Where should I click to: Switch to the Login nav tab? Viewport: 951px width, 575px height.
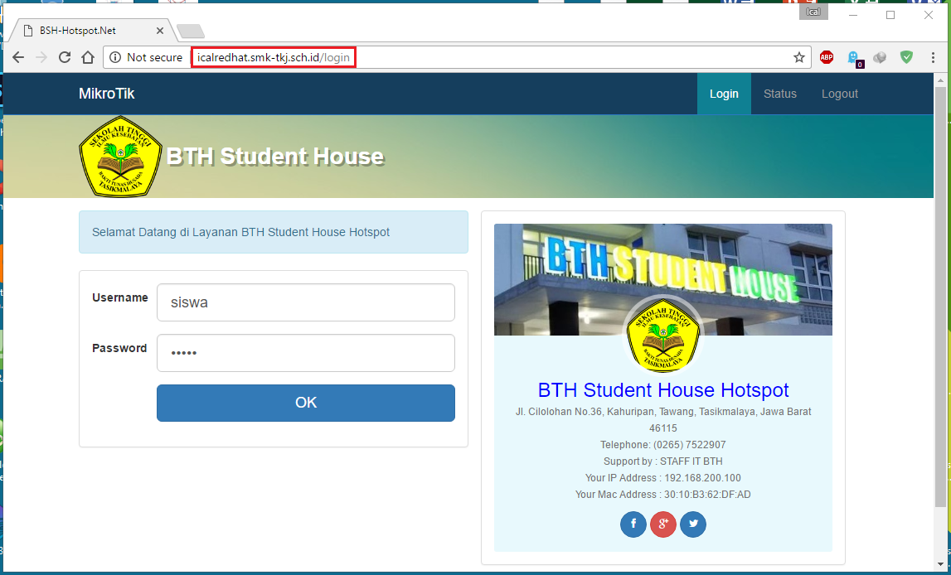tap(724, 94)
